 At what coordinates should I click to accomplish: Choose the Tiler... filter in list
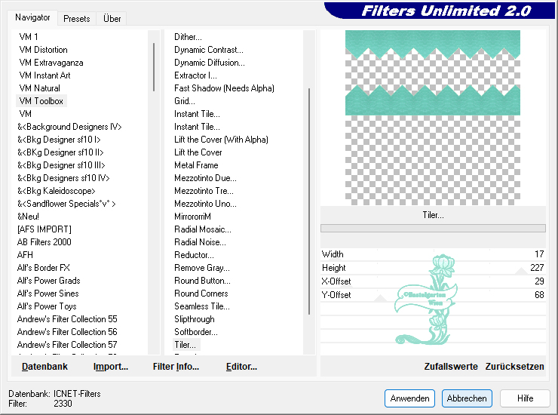click(185, 345)
